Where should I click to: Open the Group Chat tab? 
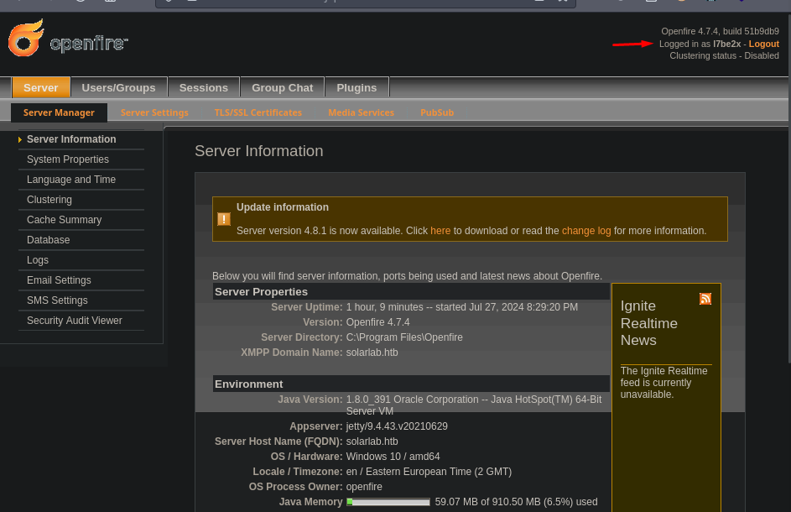(x=282, y=87)
